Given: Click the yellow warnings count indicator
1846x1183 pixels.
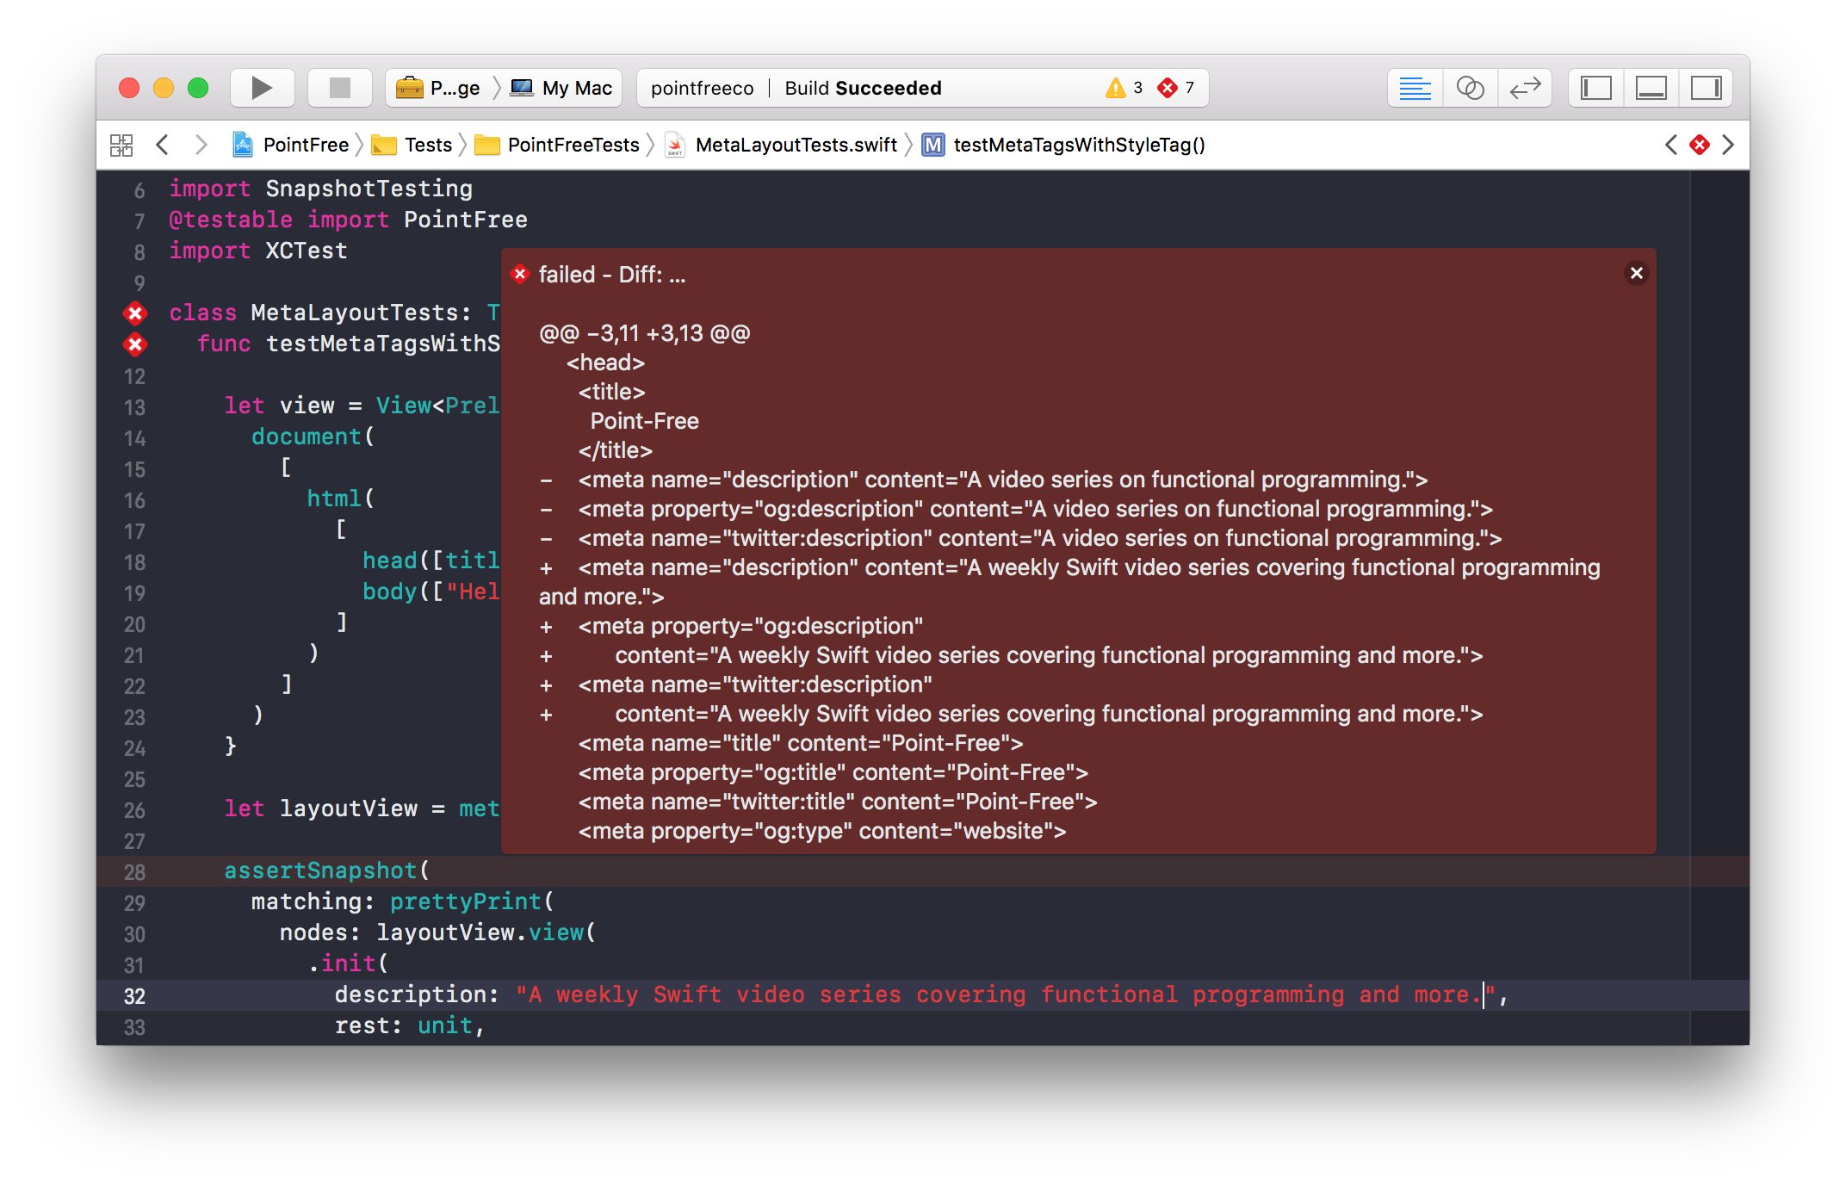Looking at the screenshot, I should [x=1124, y=88].
